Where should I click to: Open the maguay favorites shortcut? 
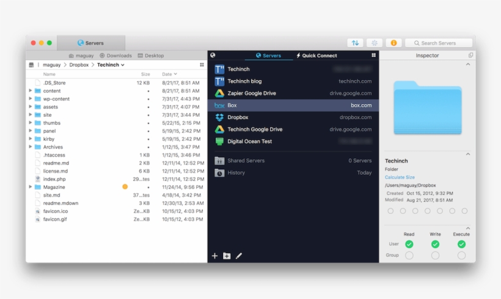tap(81, 56)
